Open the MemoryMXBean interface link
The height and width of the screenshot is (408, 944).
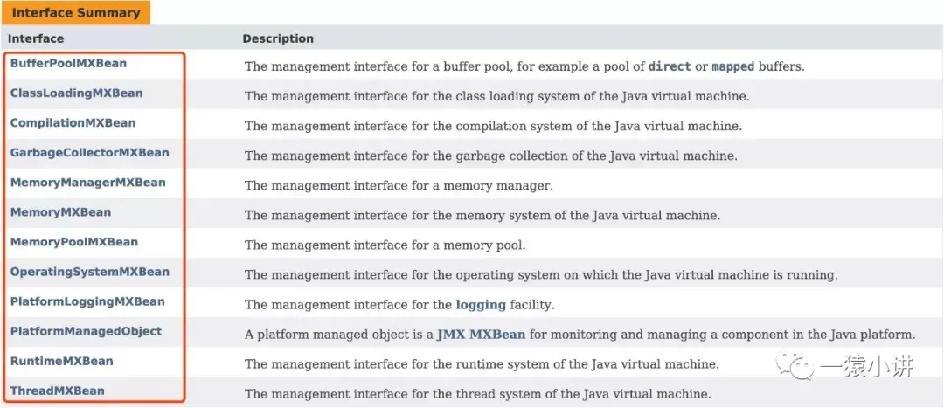tap(60, 212)
